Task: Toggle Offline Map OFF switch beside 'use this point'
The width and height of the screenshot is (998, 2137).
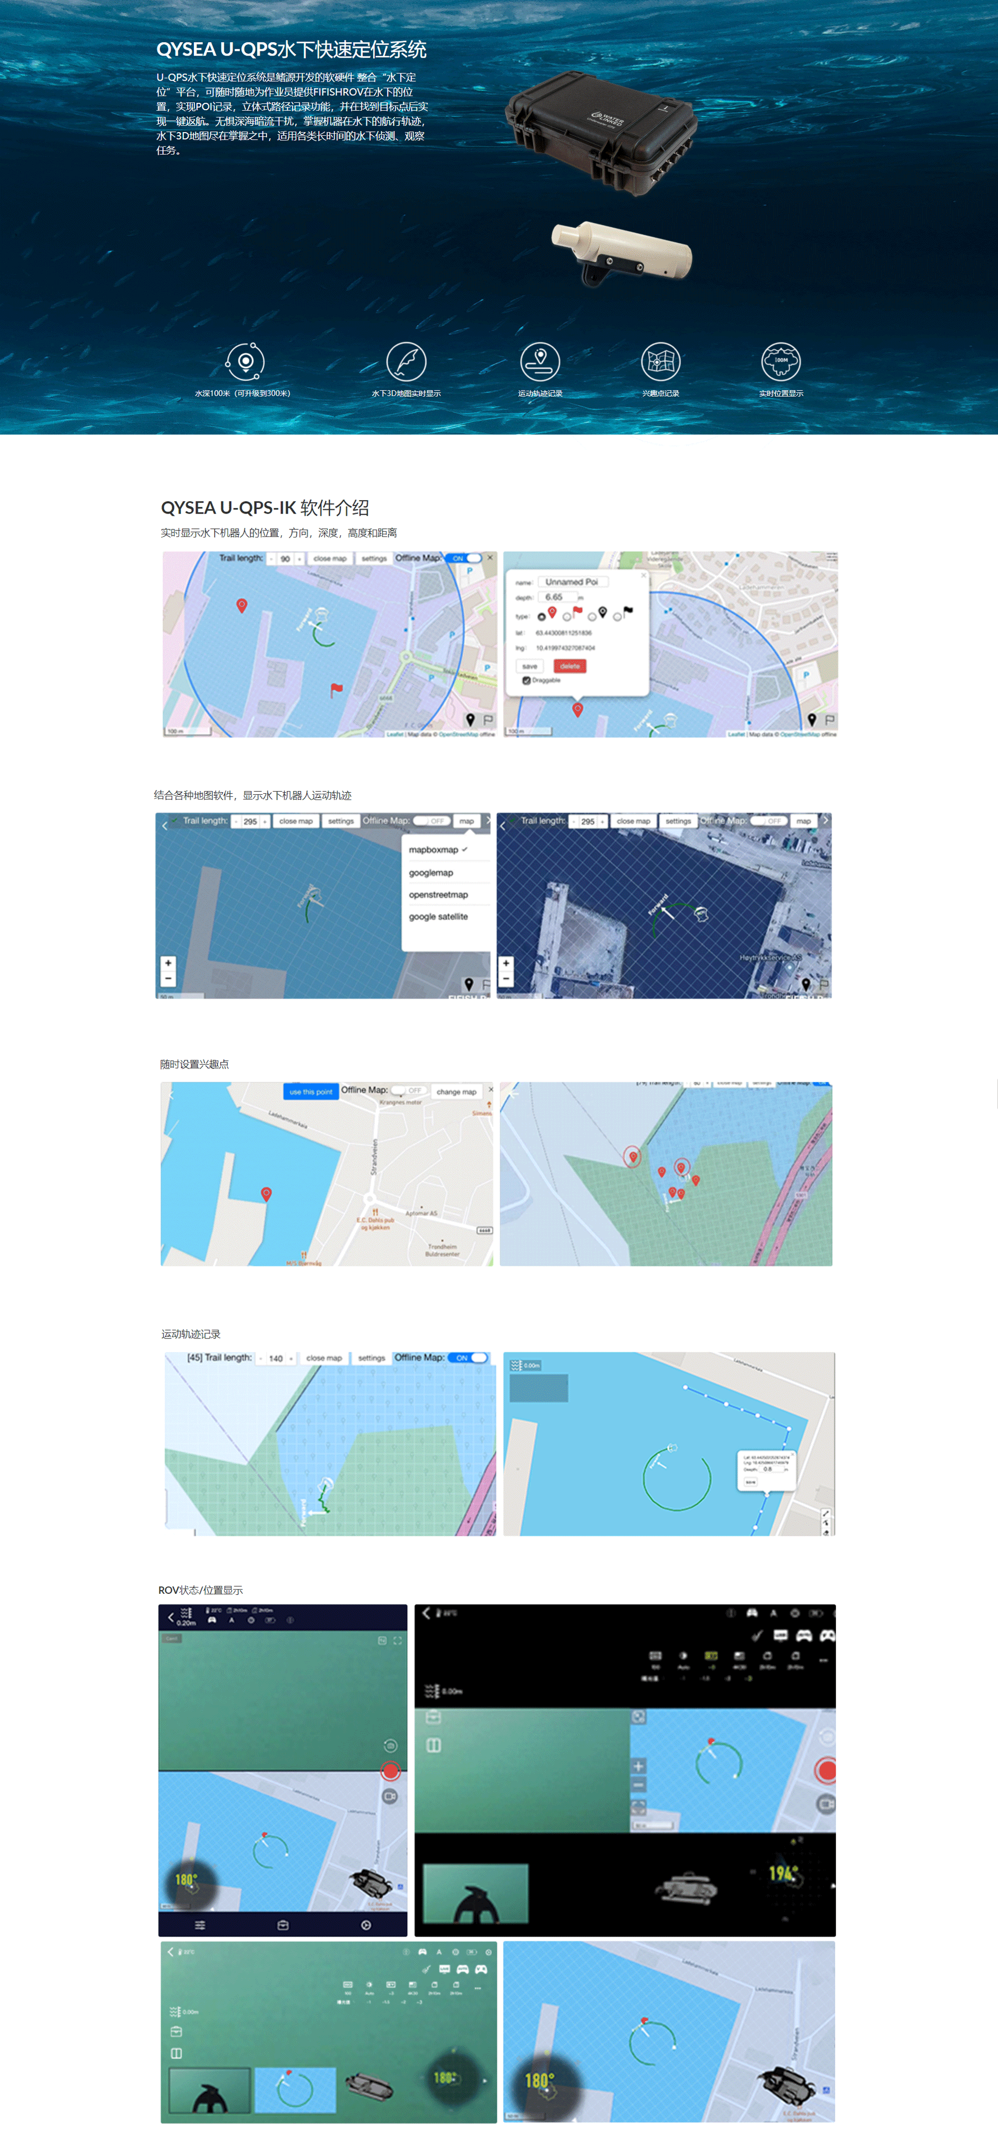Action: click(x=408, y=1091)
